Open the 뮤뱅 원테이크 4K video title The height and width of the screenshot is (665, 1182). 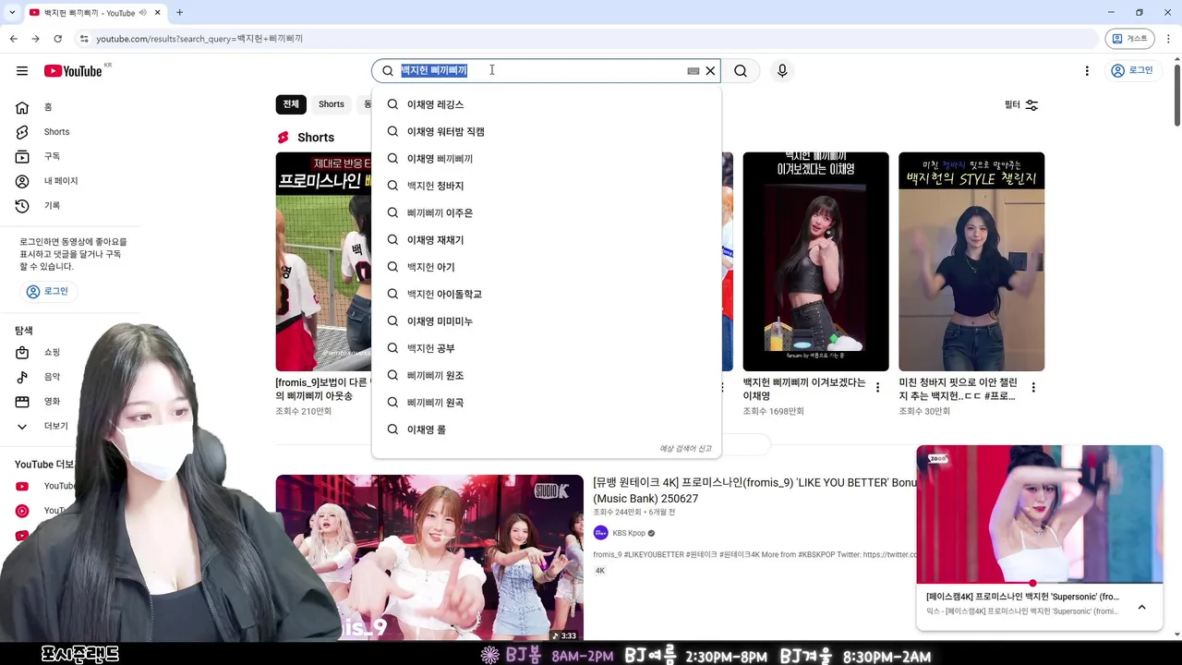[755, 490]
